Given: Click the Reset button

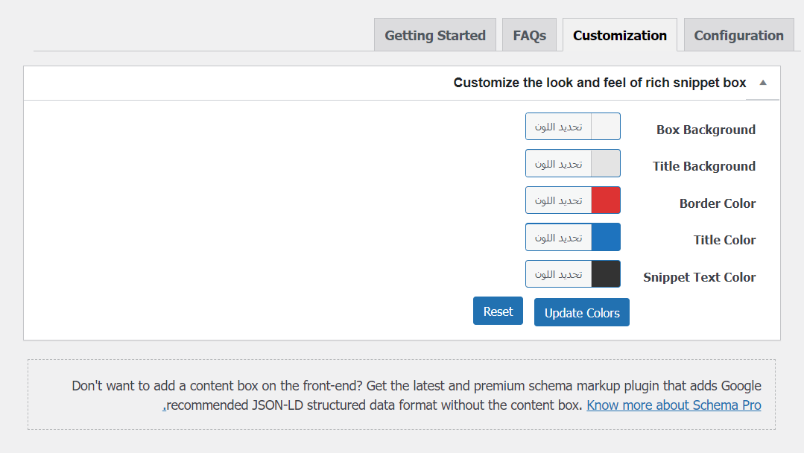Looking at the screenshot, I should coord(498,311).
